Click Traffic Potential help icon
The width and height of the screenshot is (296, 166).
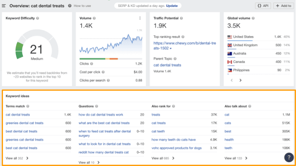point(181,18)
